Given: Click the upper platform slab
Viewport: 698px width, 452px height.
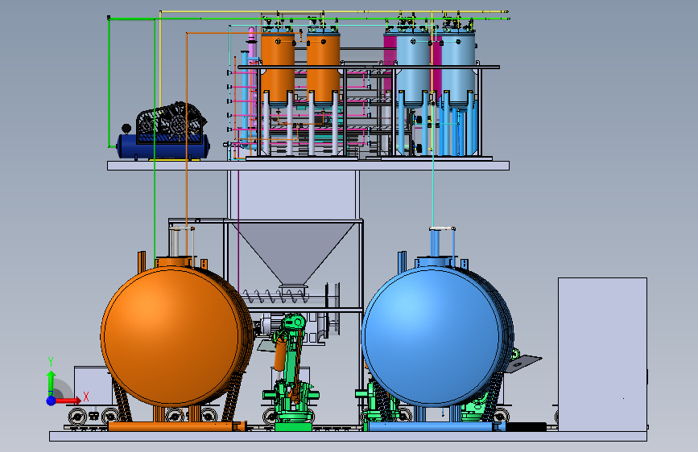Looking at the screenshot, I should (308, 166).
